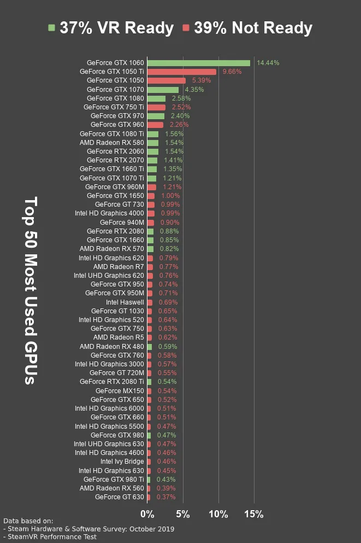361x543 pixels.
Task: Click the GeForce GTX 1070 green bar
Action: click(x=163, y=90)
